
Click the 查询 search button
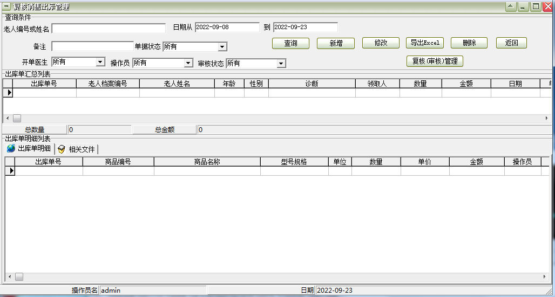pos(290,43)
